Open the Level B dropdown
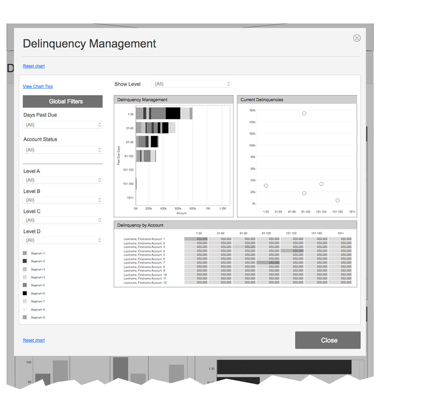This screenshot has width=439, height=414. pos(63,200)
